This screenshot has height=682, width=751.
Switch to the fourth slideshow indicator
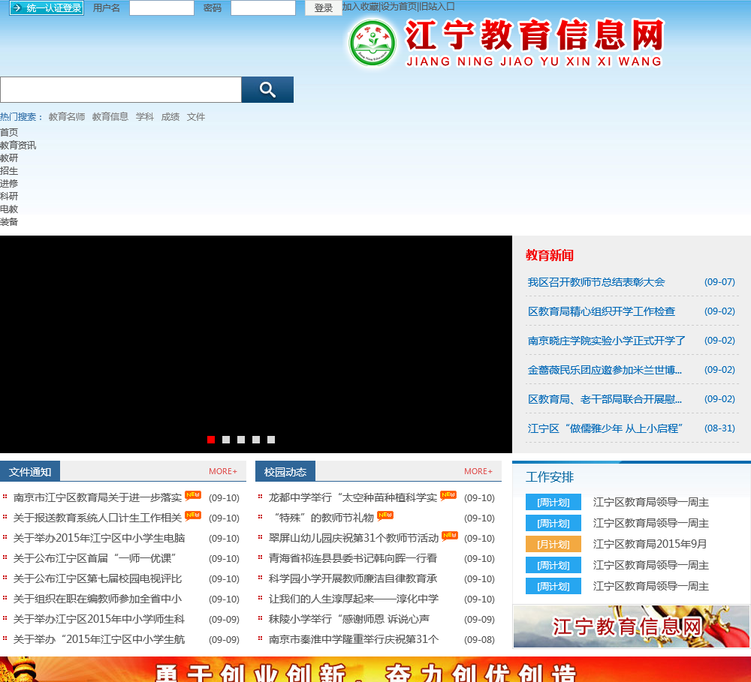coord(256,440)
